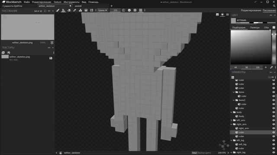
Task: Open the Инструменты menu
Action: (x=71, y=2)
